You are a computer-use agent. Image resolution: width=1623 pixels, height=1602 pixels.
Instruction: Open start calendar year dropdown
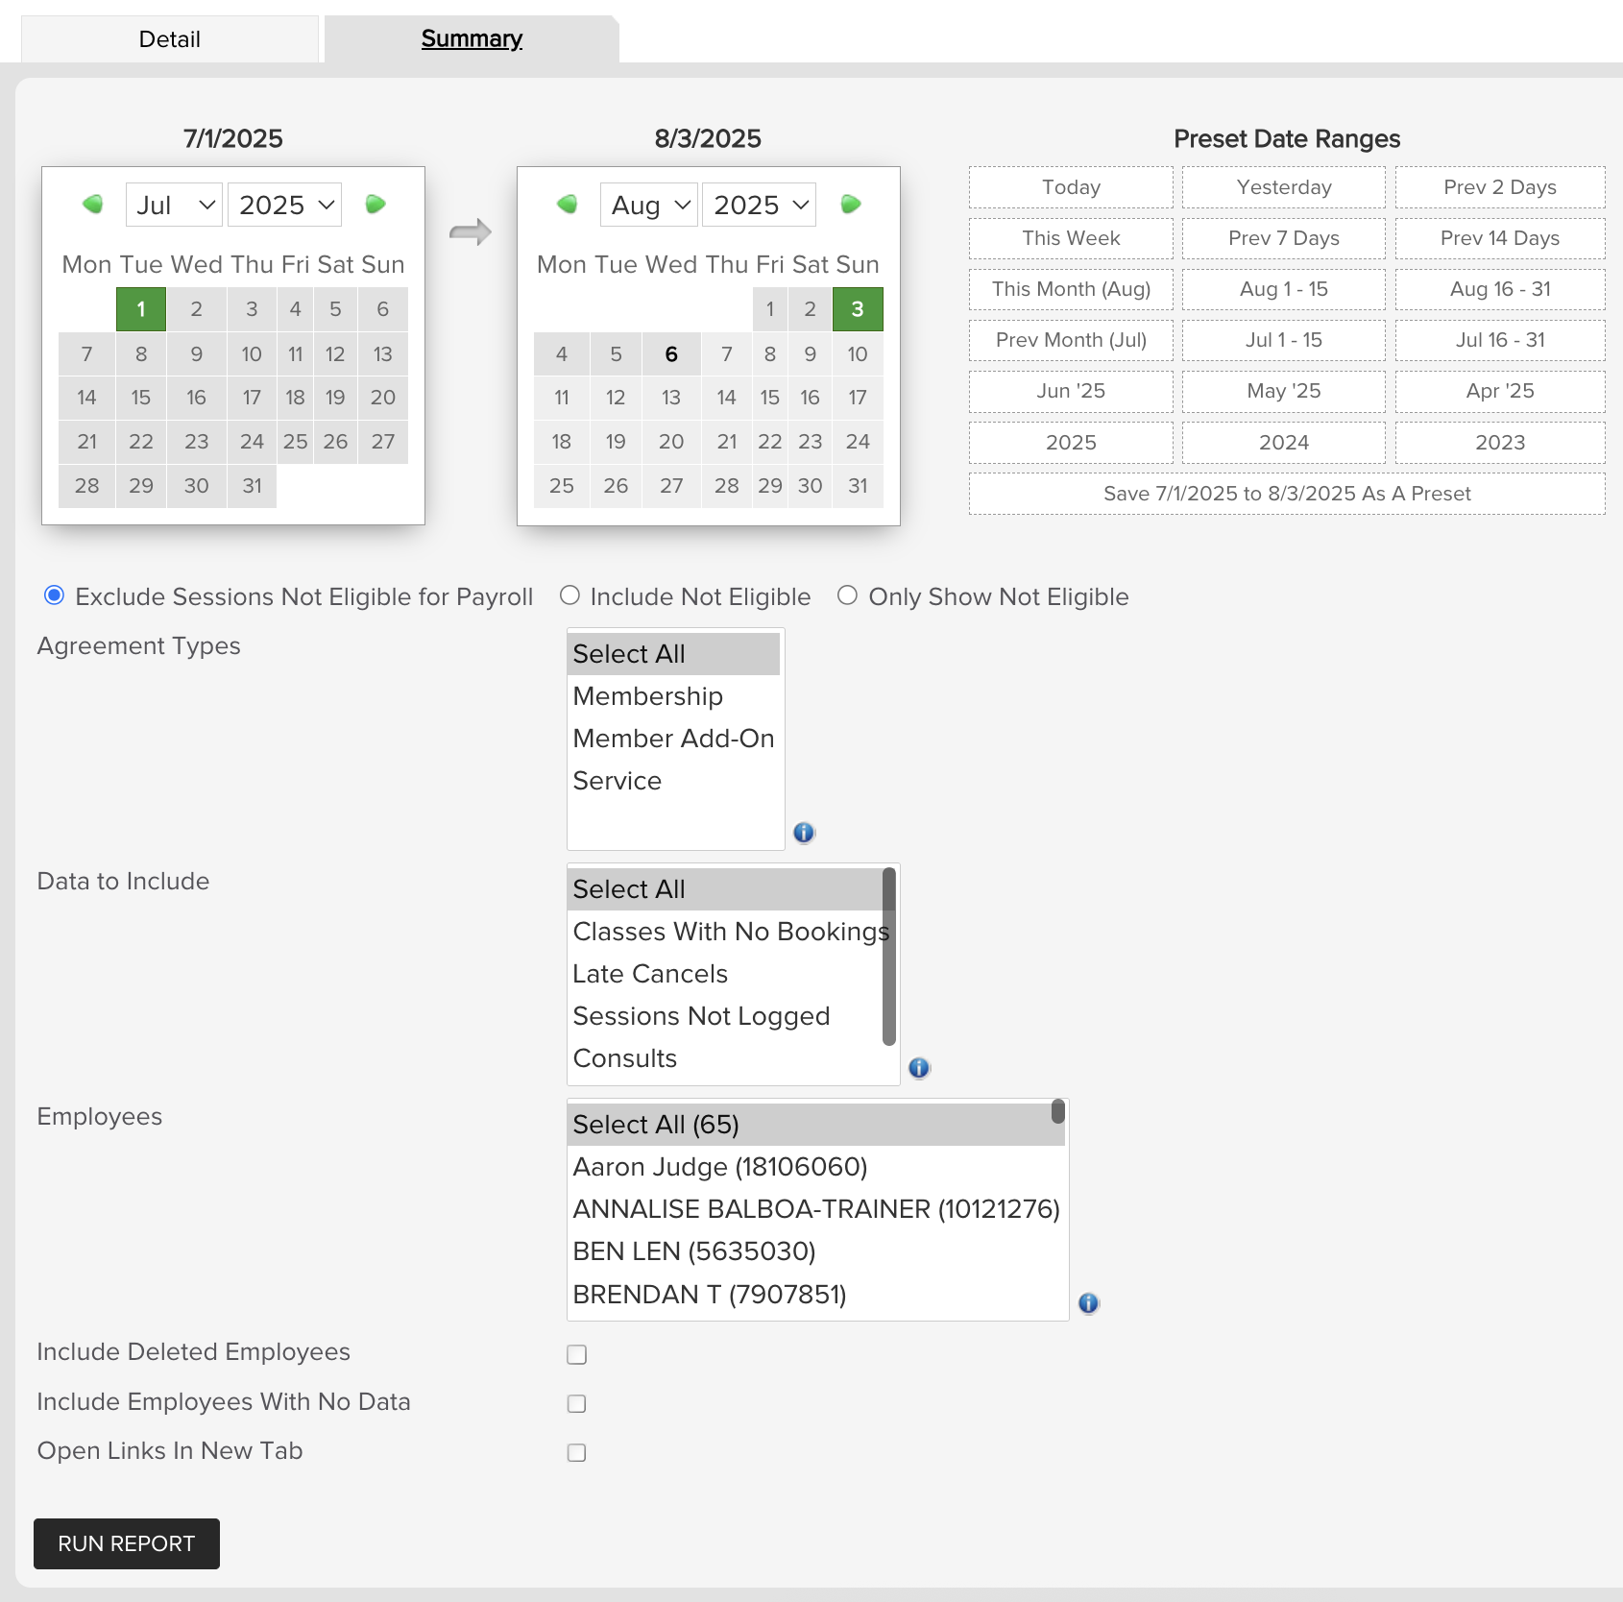coord(284,205)
